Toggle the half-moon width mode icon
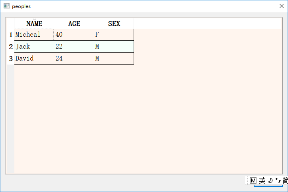This screenshot has width=288, height=192. pyautogui.click(x=270, y=180)
